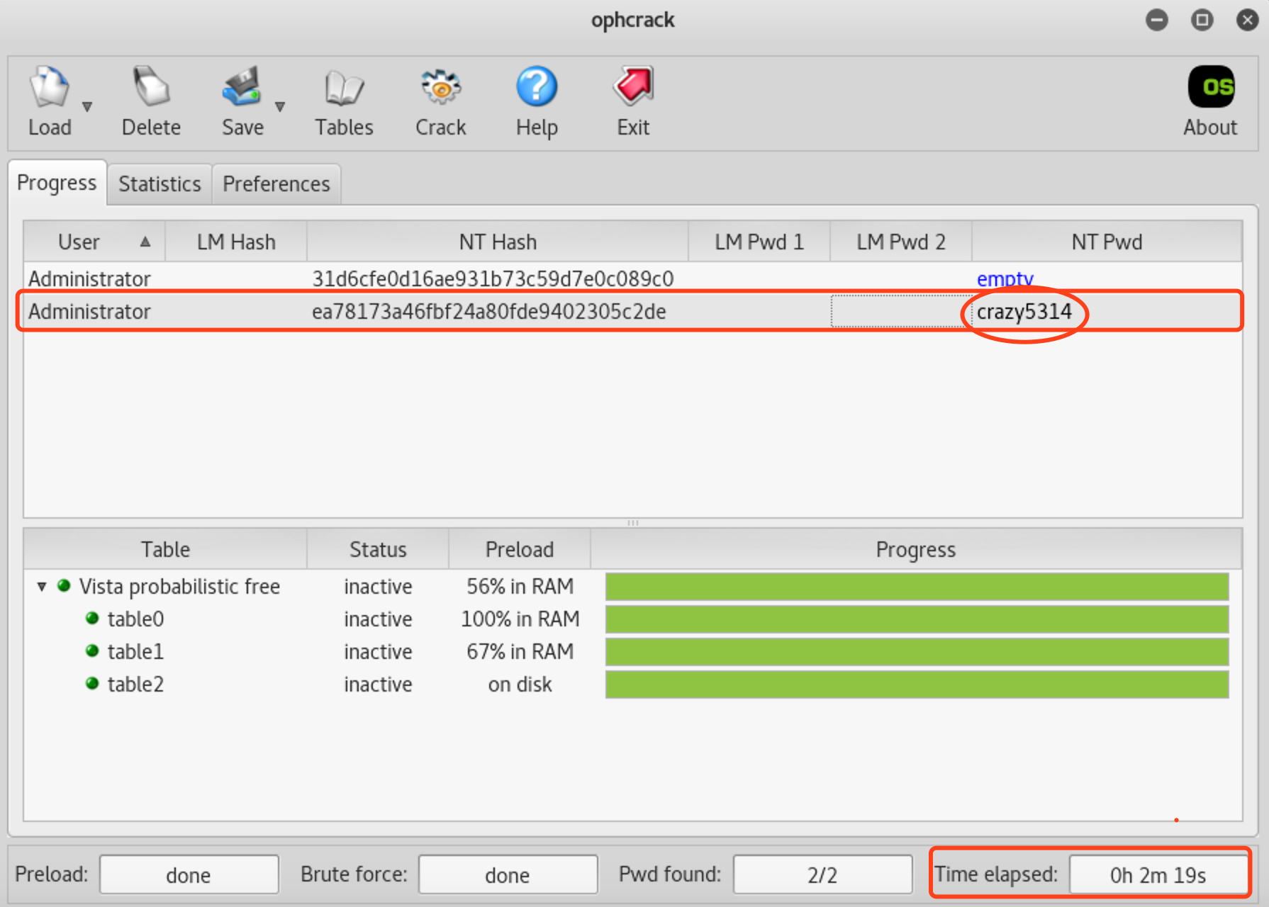The image size is (1269, 907).
Task: Click the LM Hash column header
Action: tap(236, 242)
